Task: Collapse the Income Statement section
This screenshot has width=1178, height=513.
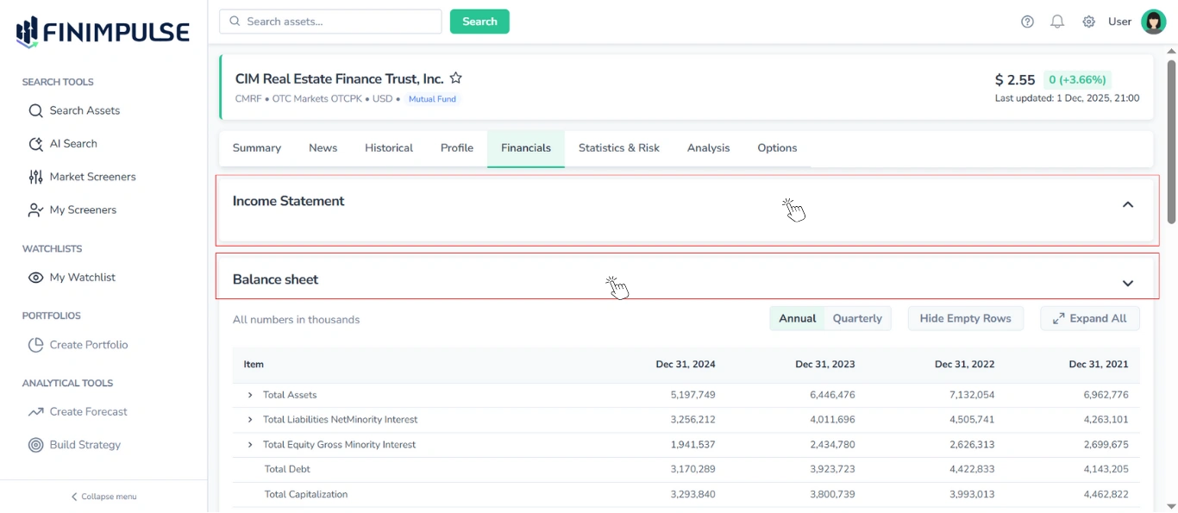Action: [x=1128, y=204]
